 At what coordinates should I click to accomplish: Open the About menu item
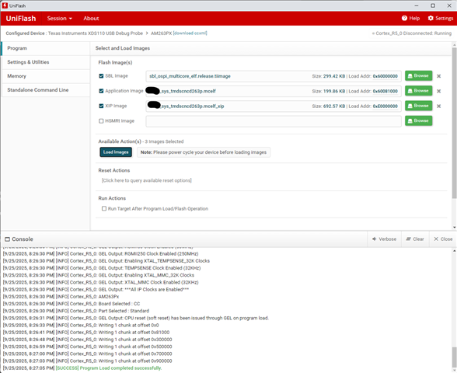coord(91,19)
